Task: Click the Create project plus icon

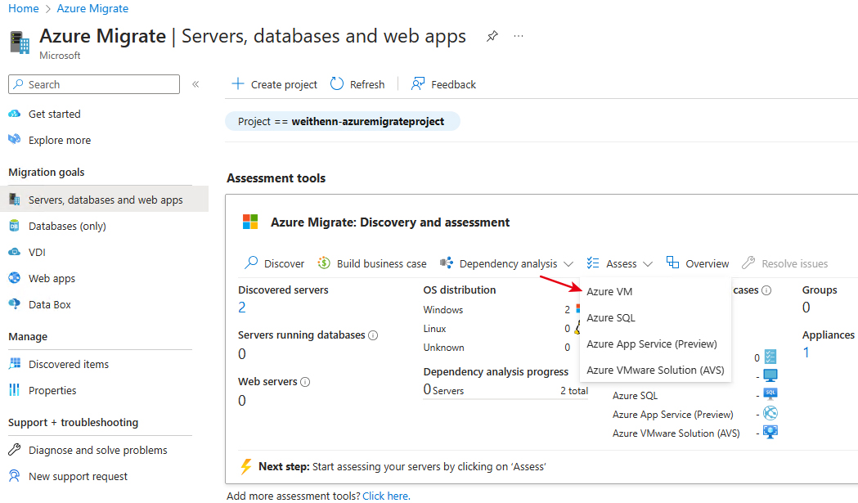Action: pos(237,83)
